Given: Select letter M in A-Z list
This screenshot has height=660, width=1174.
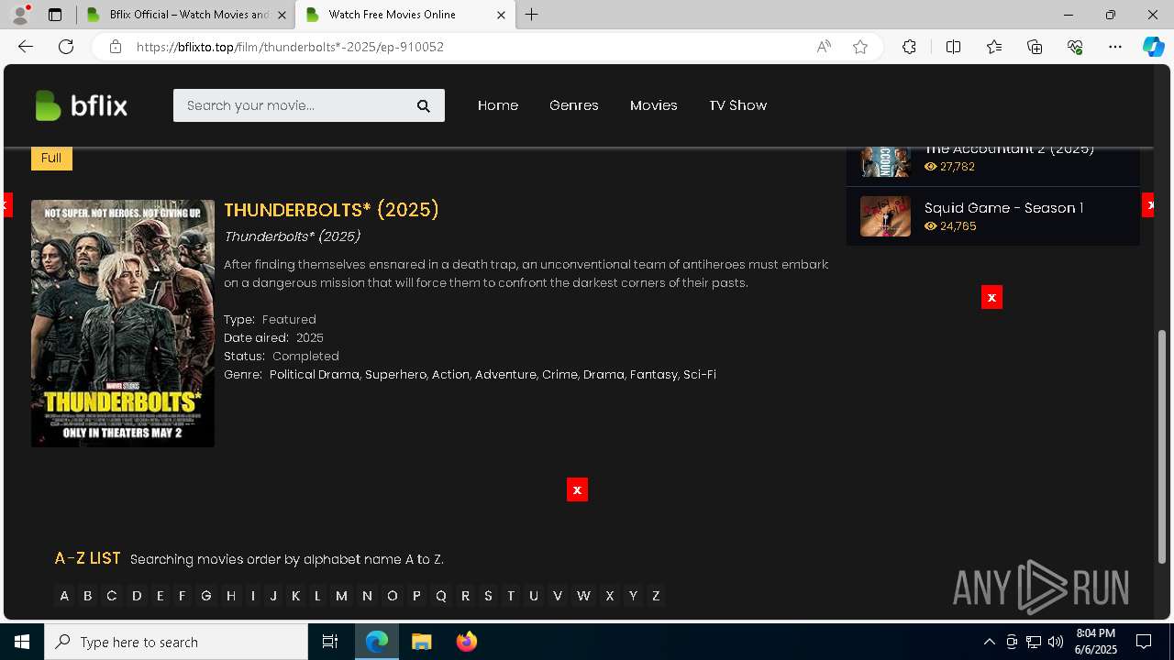Looking at the screenshot, I should coord(342,596).
